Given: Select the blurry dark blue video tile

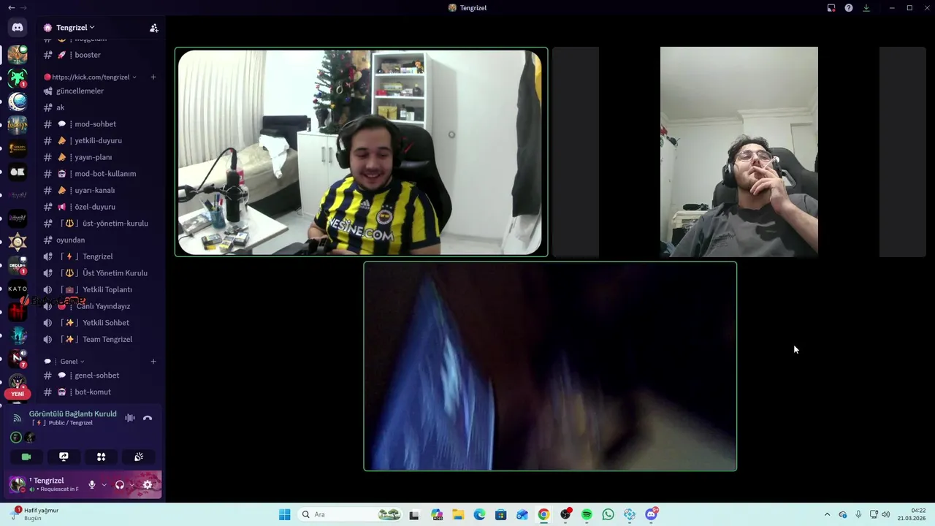Looking at the screenshot, I should point(550,366).
